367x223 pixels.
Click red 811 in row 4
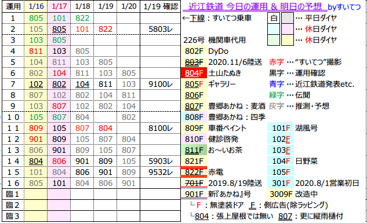point(36,51)
